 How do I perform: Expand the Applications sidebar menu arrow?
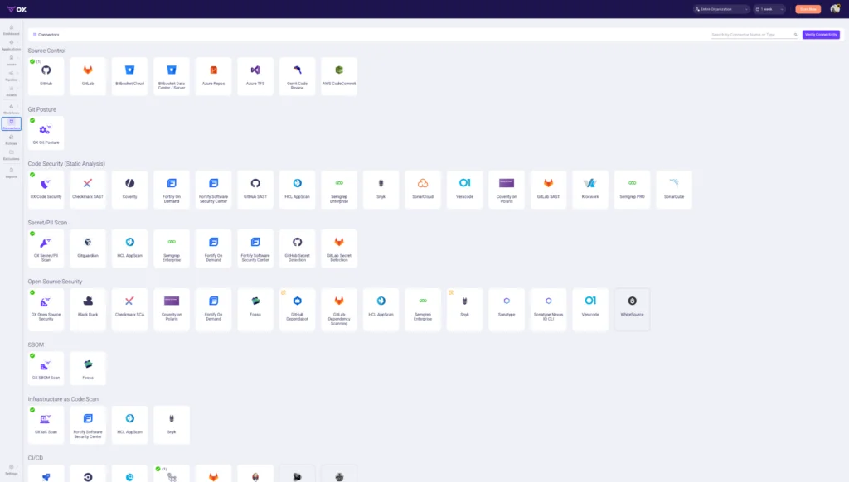coord(17,42)
